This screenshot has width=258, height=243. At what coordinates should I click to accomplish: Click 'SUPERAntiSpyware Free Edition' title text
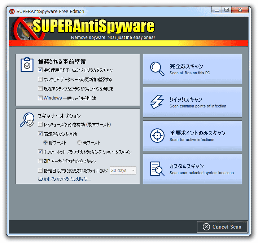pos(51,11)
